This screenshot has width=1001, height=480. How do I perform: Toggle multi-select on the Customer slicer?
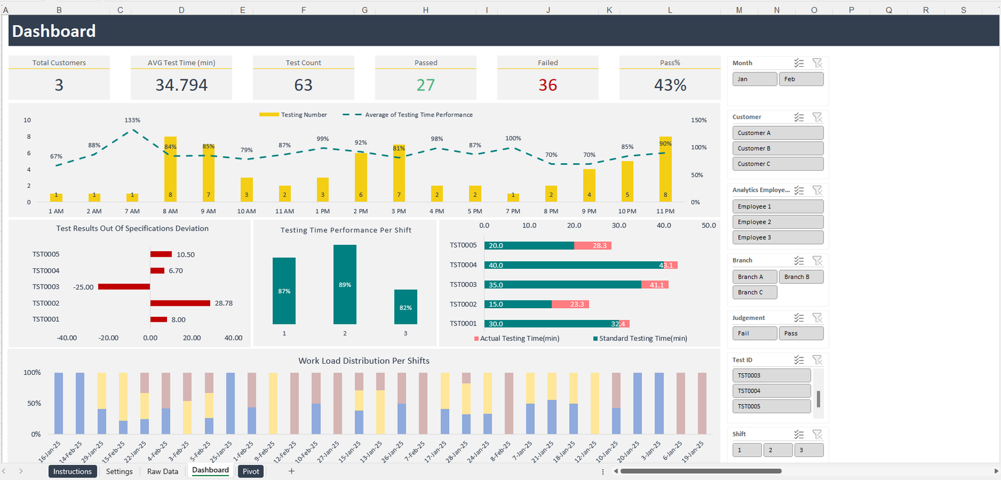[799, 117]
